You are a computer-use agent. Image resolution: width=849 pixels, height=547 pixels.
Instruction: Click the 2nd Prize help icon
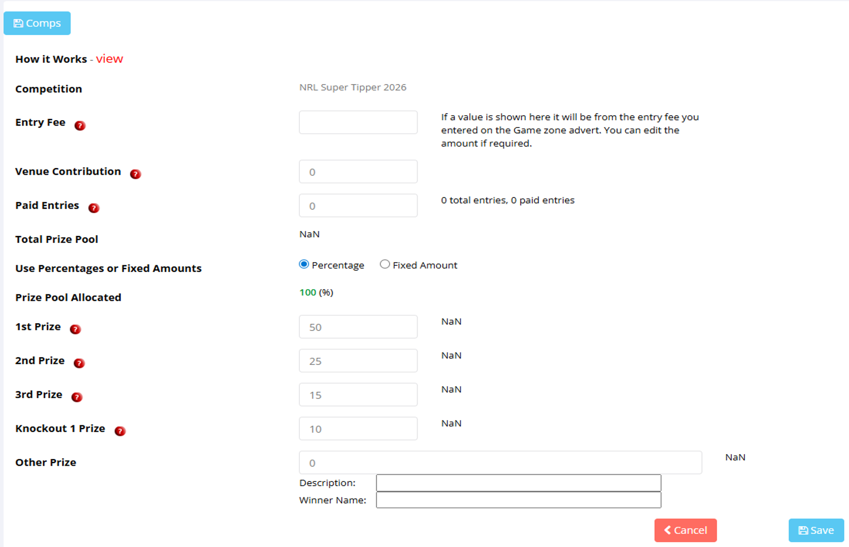point(79,363)
